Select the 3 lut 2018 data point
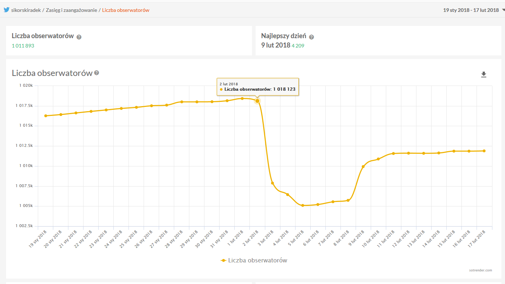Screen dimensions: 505x284 click(x=272, y=183)
